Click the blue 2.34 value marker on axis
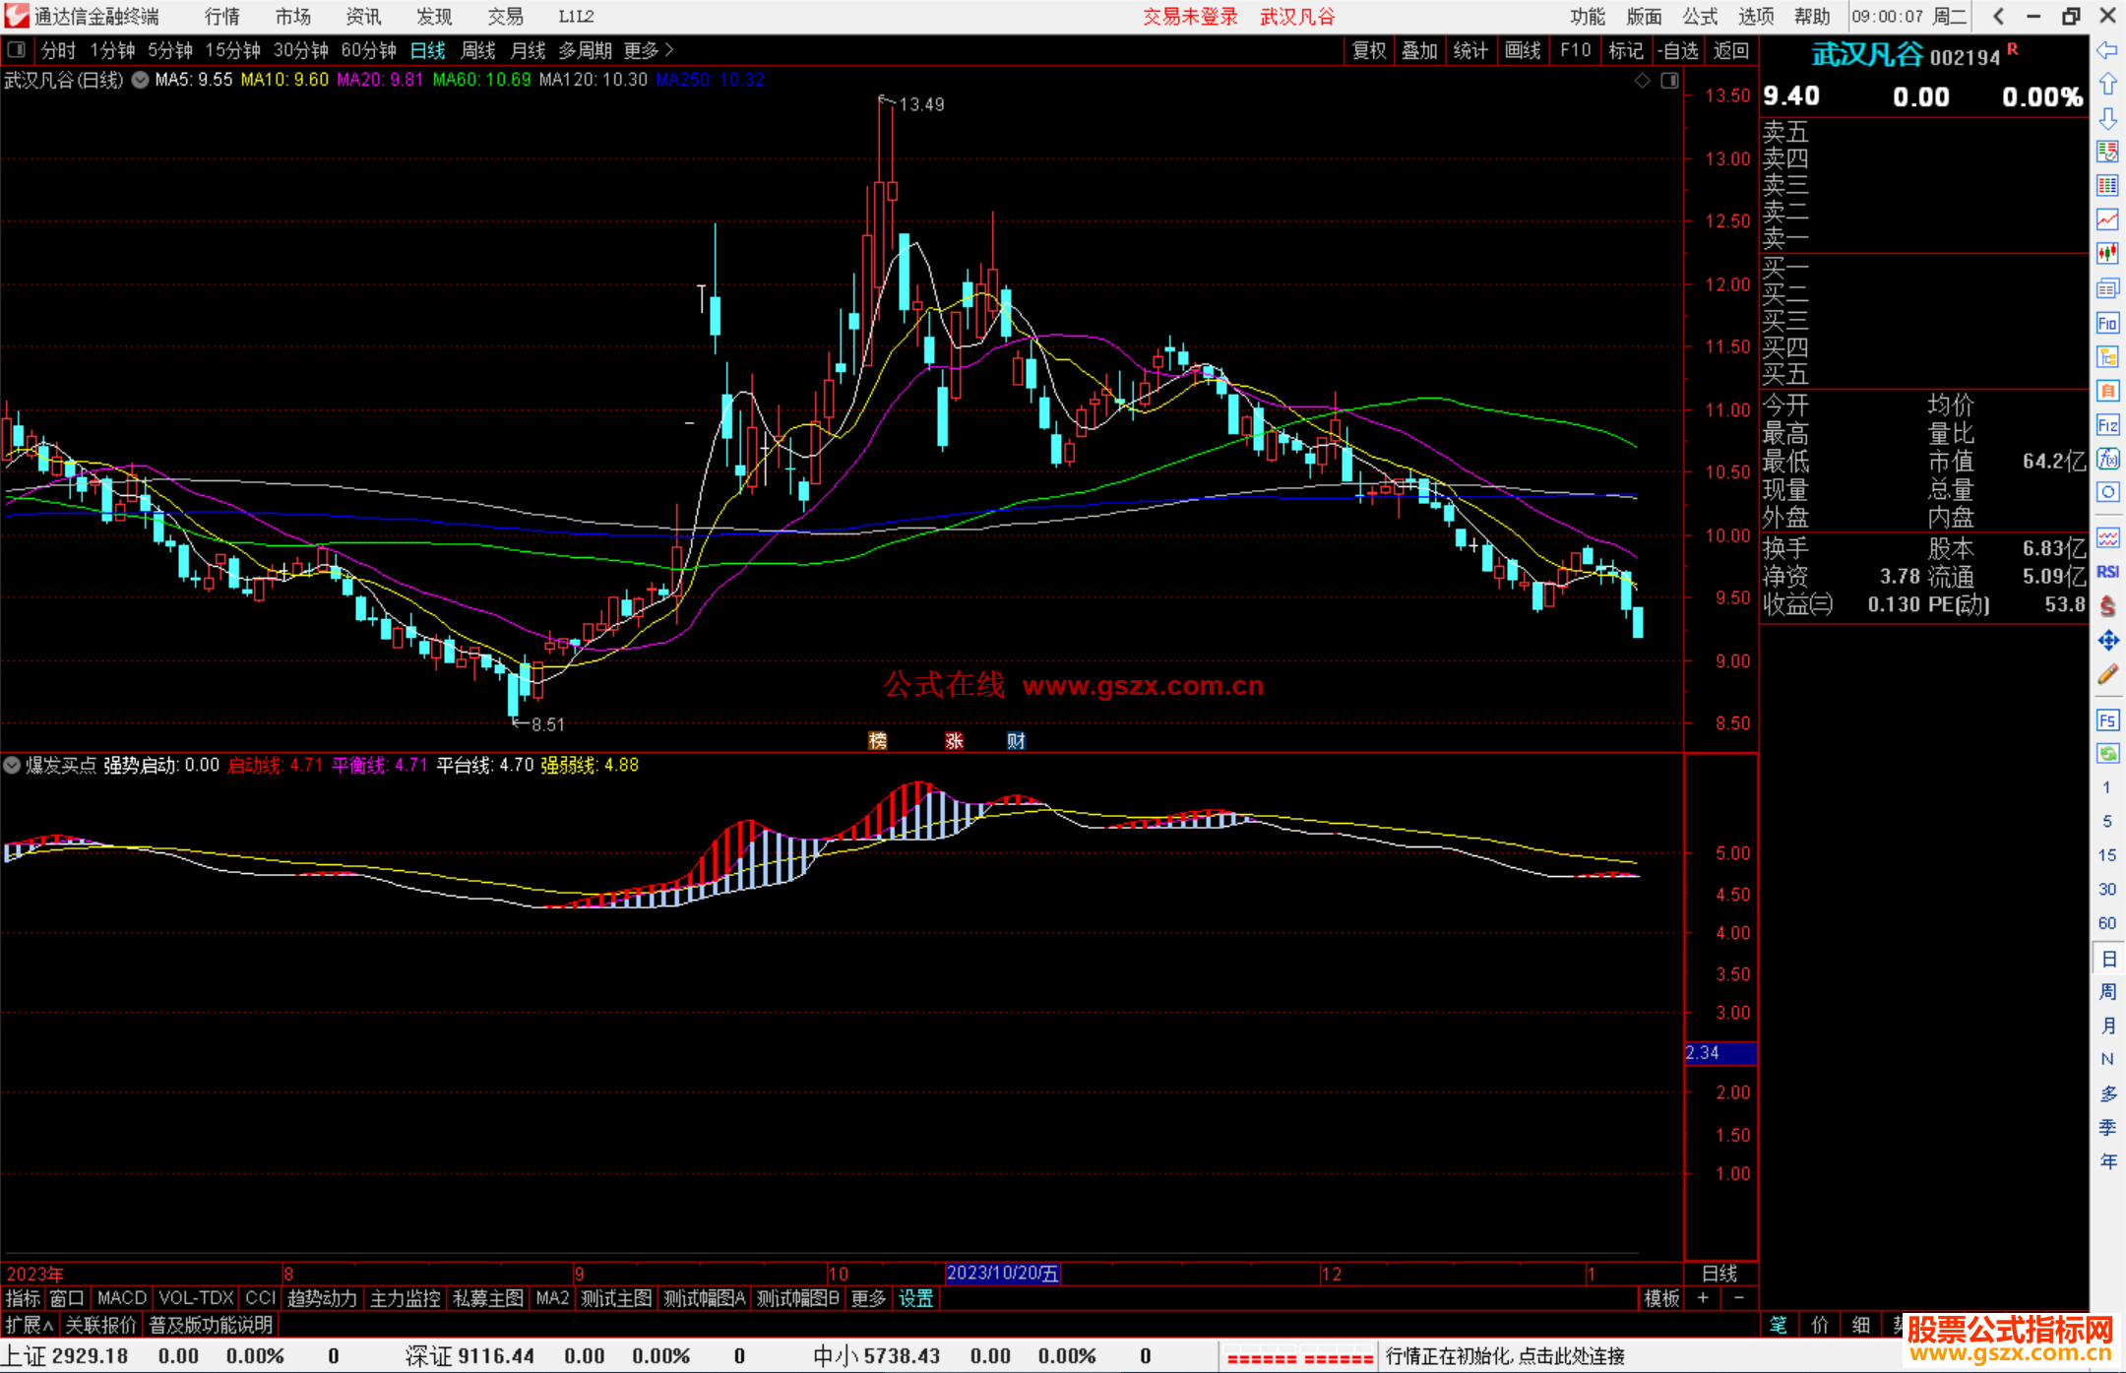Viewport: 2126px width, 1373px height. point(1720,1053)
